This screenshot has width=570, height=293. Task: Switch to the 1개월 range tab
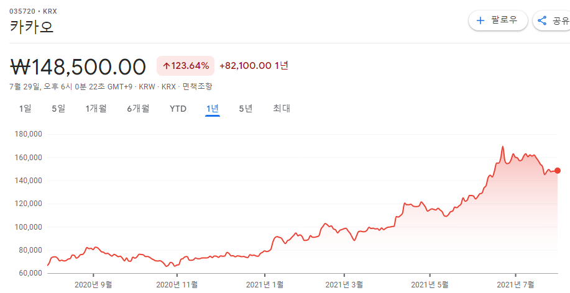point(96,109)
